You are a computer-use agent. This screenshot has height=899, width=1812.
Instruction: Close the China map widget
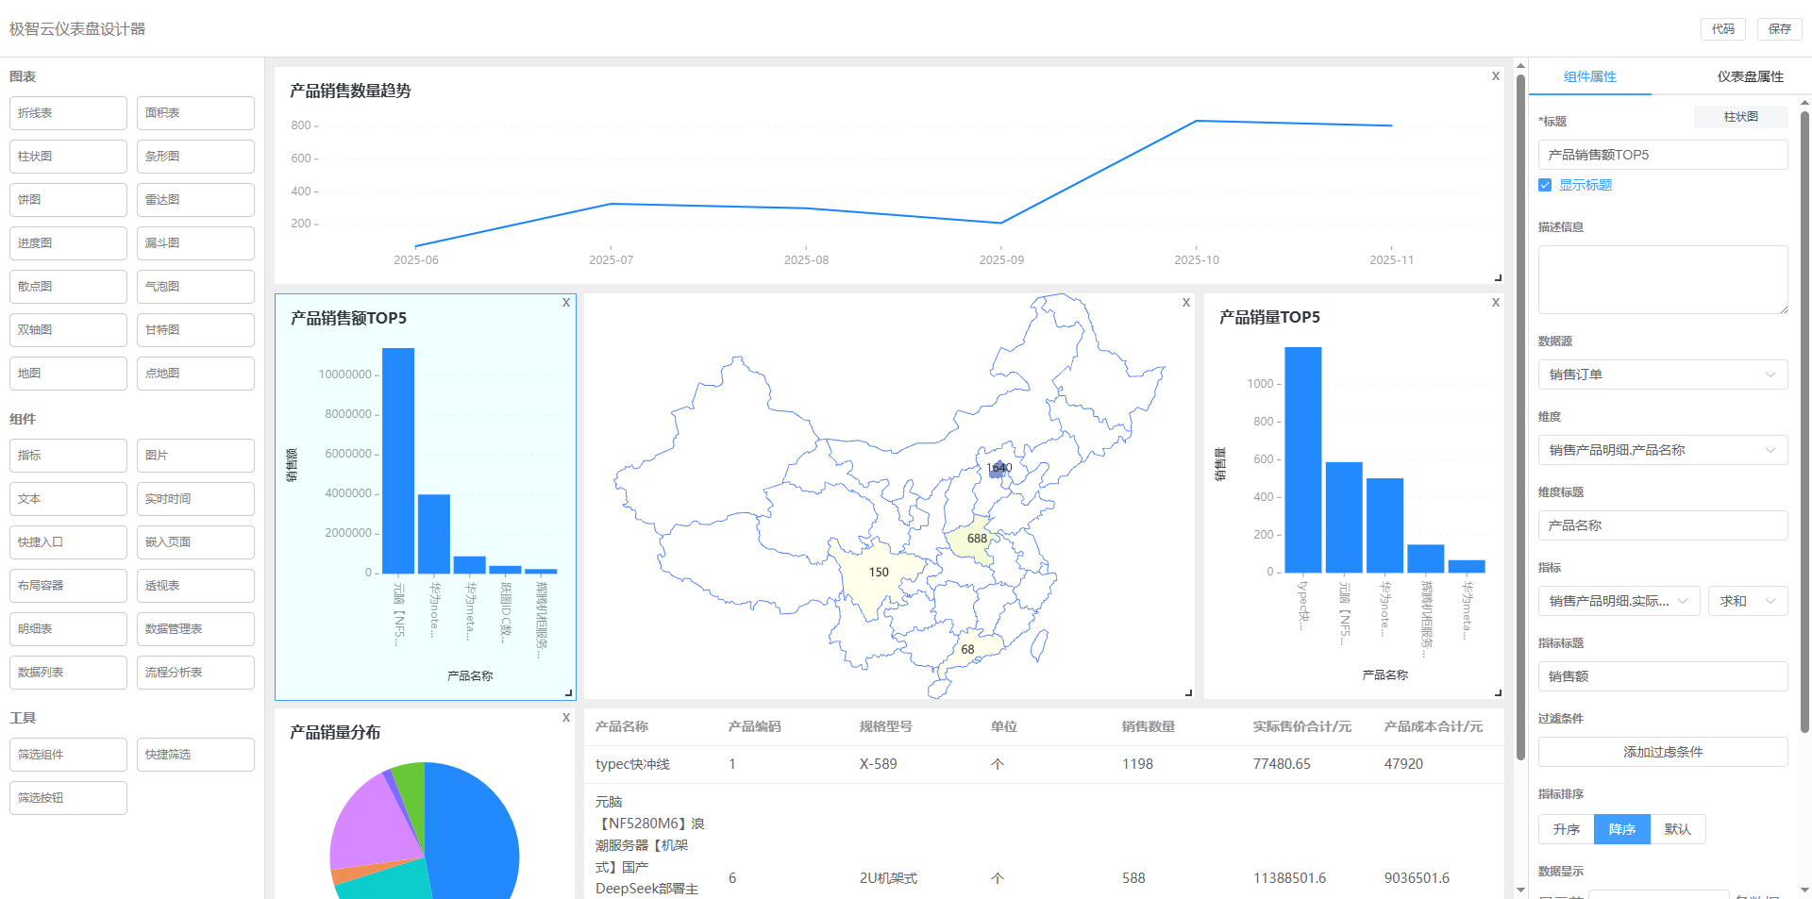point(1186,303)
